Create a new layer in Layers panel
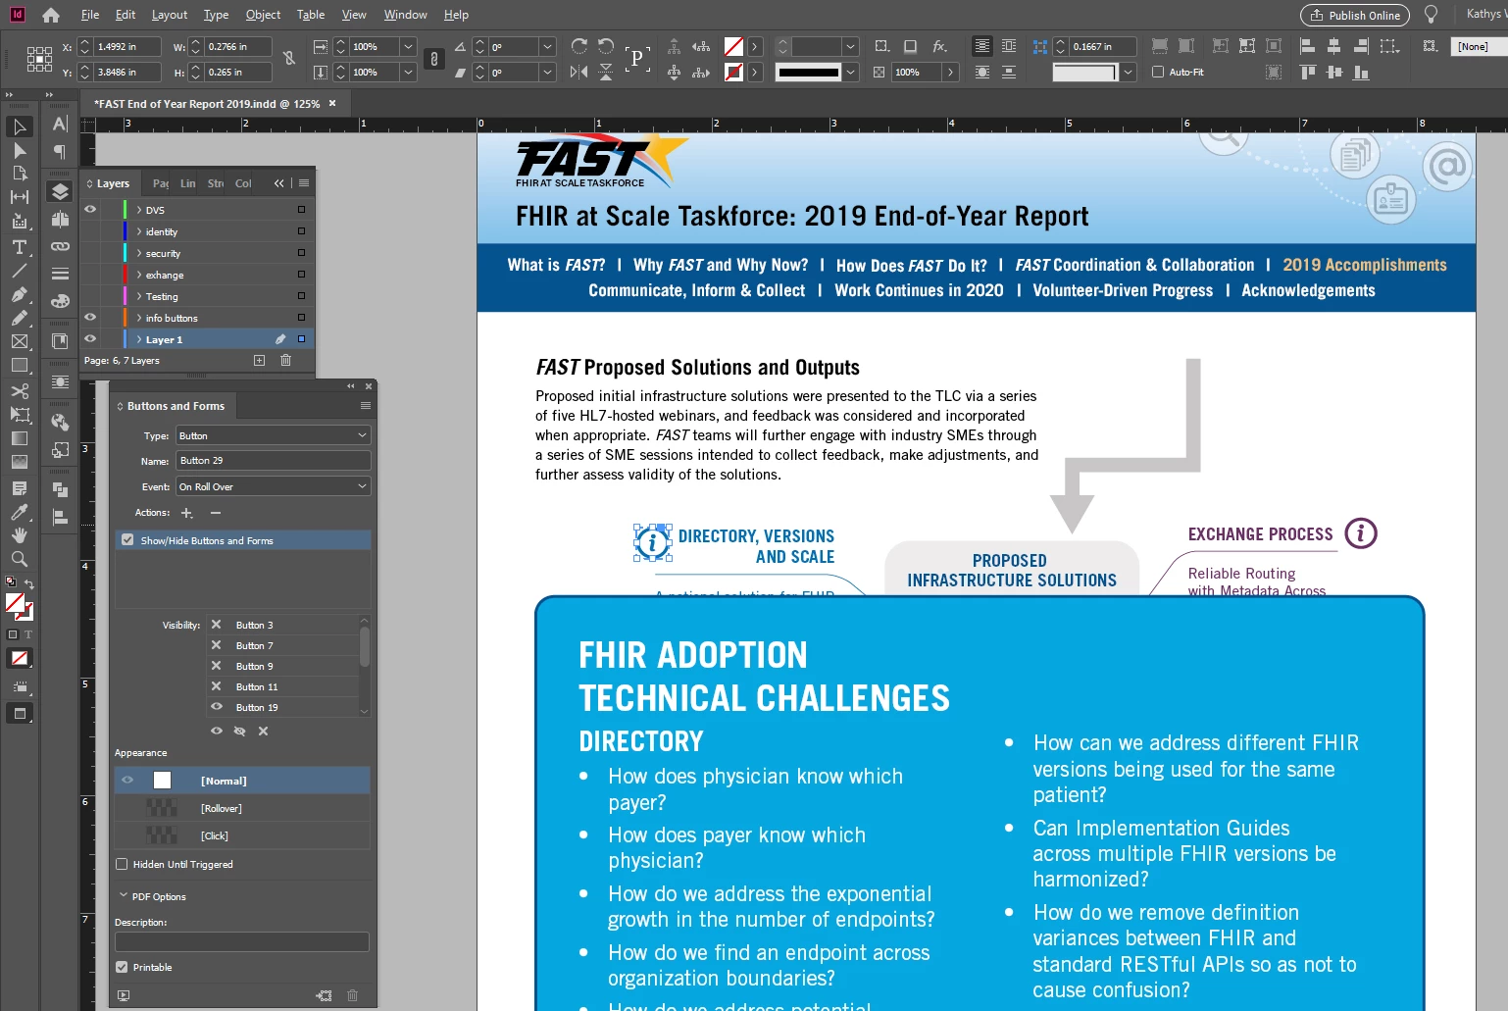Screen dimensions: 1508x1011 tap(260, 360)
